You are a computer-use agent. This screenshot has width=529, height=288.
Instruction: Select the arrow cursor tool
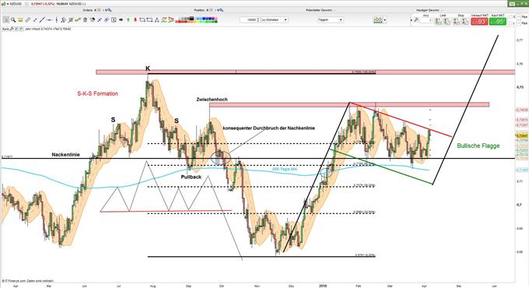(5, 20)
